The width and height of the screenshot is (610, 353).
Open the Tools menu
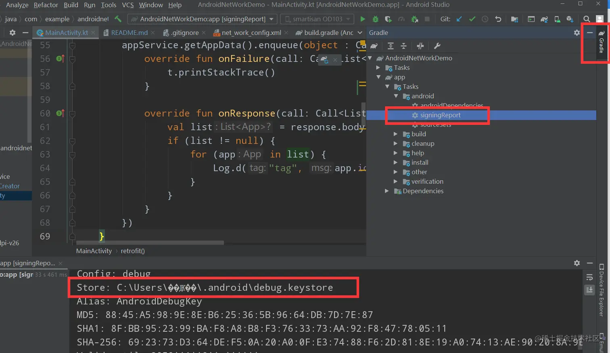coord(108,5)
